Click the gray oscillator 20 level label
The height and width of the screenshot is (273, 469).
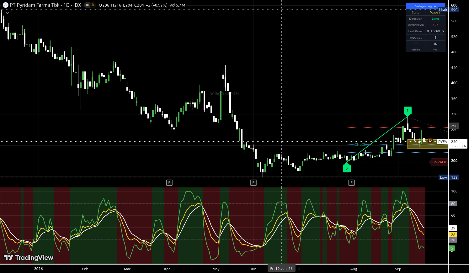click(453, 240)
